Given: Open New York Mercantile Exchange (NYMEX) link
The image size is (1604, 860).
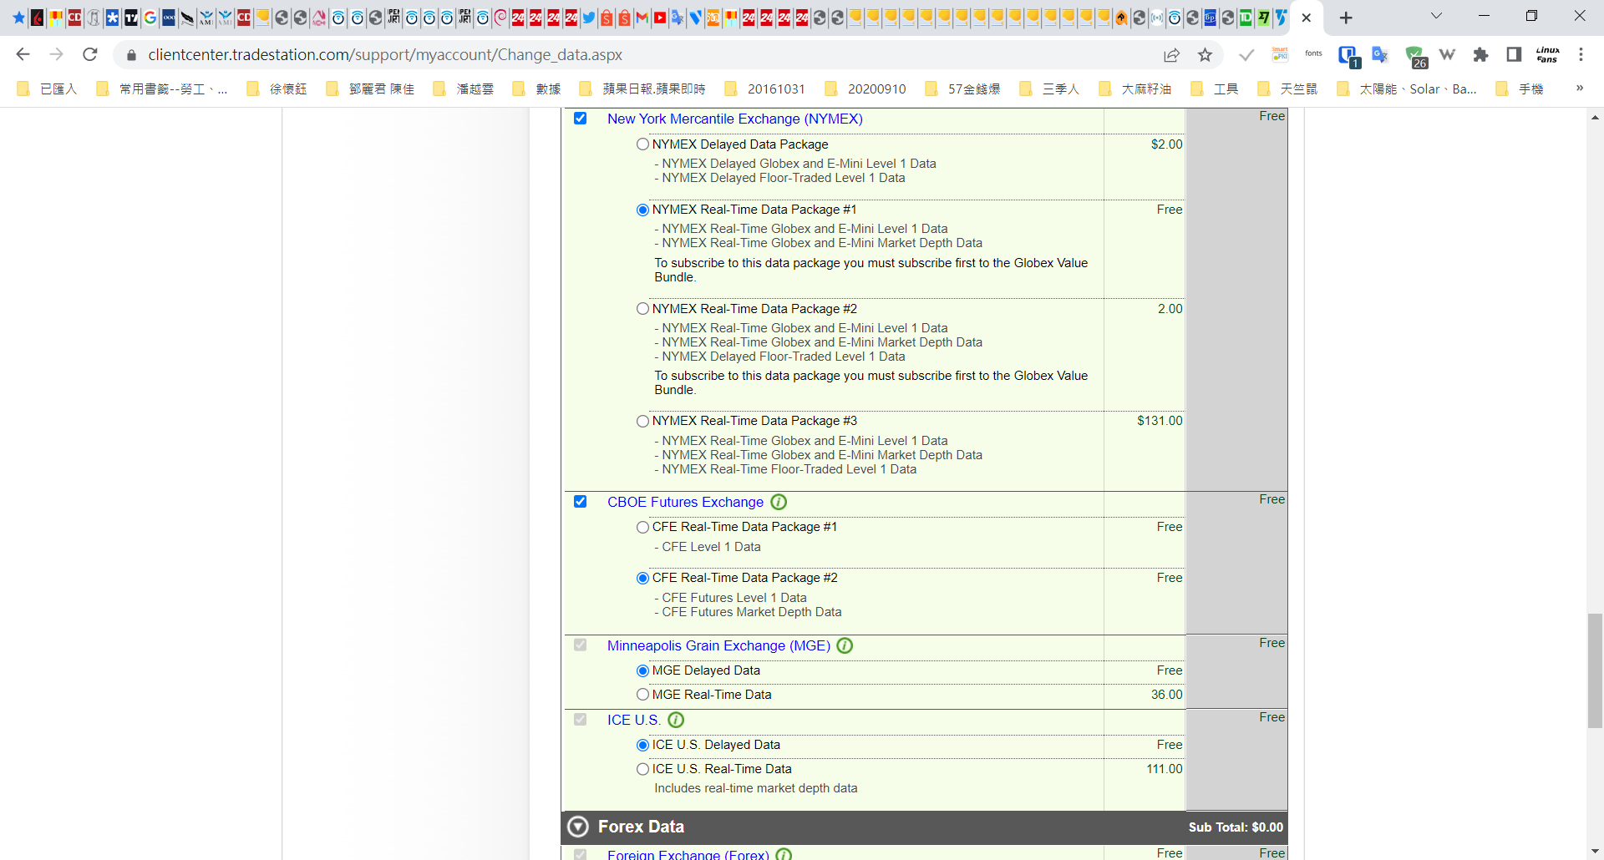Looking at the screenshot, I should point(734,119).
